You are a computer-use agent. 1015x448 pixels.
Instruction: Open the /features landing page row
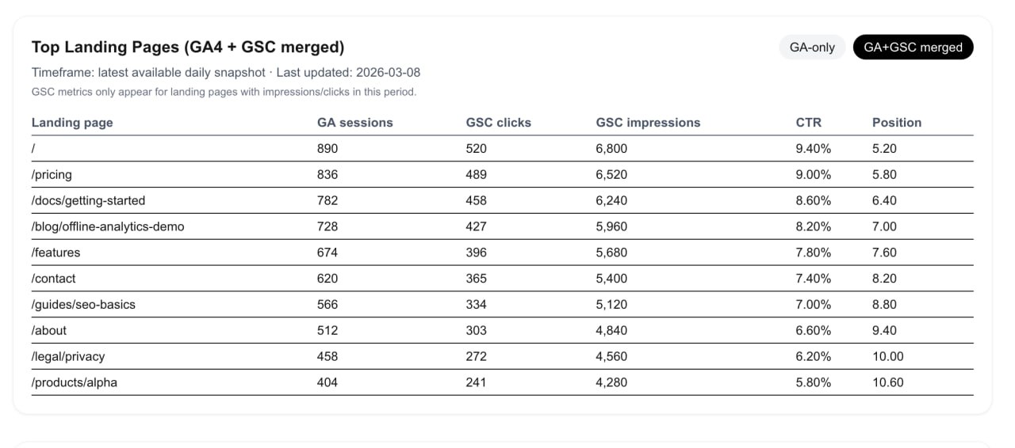pos(56,252)
